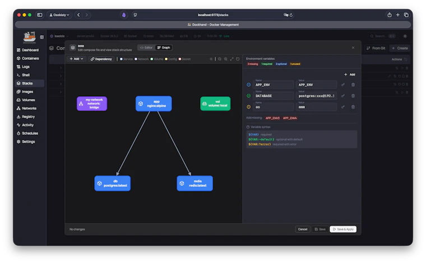Toggle the Config legend dot
This screenshot has height=263, width=426.
click(166, 59)
